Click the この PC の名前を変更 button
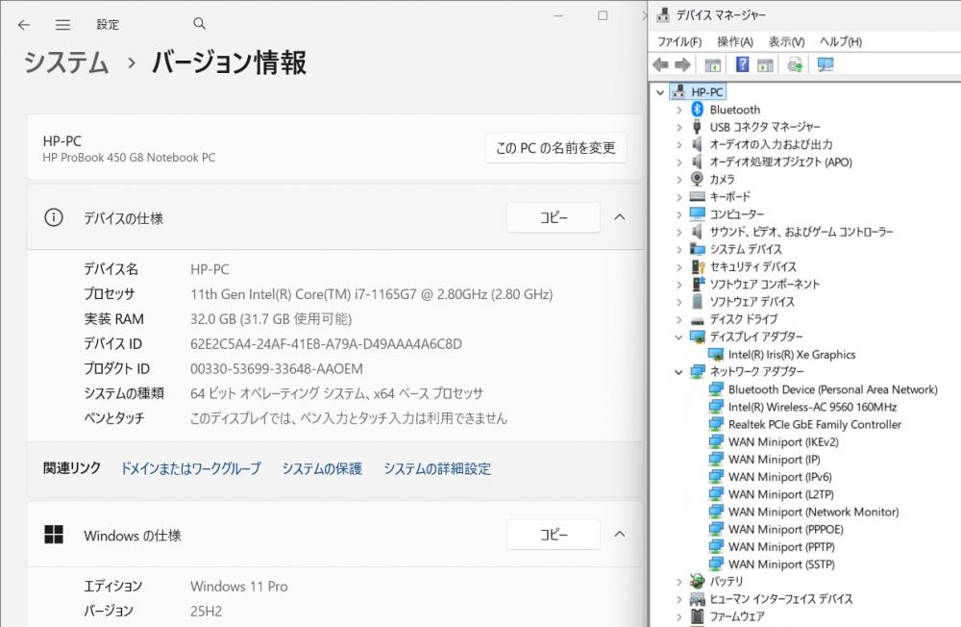Viewport: 961px width, 627px height. [555, 148]
